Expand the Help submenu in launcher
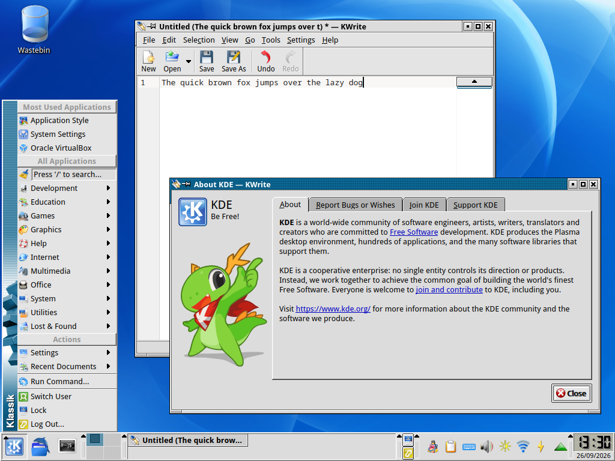Image resolution: width=615 pixels, height=461 pixels. click(x=67, y=244)
